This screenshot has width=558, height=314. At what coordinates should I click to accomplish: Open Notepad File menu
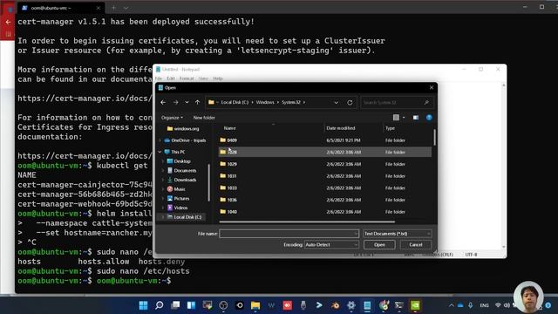(x=159, y=78)
